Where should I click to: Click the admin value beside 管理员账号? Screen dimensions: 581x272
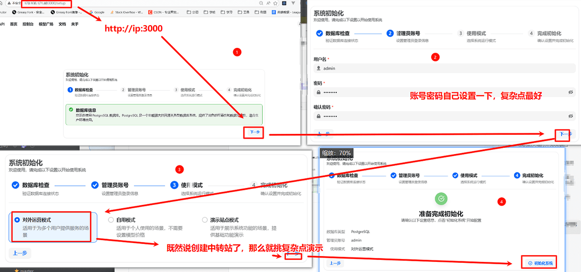[356, 240]
